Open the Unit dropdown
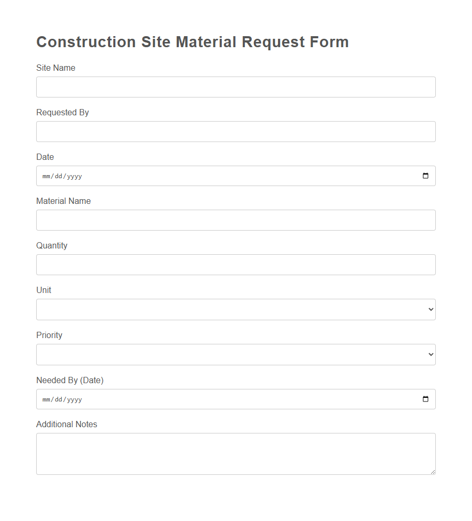The image size is (472, 521). 236,309
